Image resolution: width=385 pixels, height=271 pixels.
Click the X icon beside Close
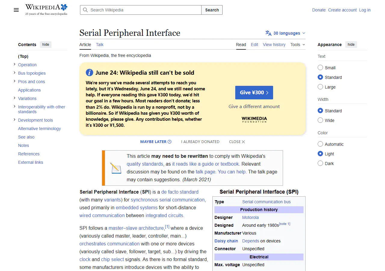243,142
